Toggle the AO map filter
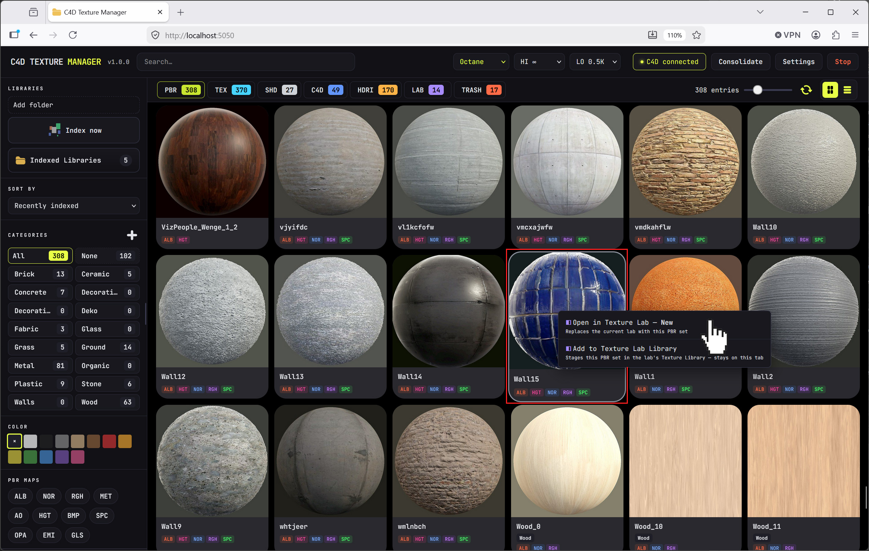869x551 pixels. pyautogui.click(x=18, y=516)
